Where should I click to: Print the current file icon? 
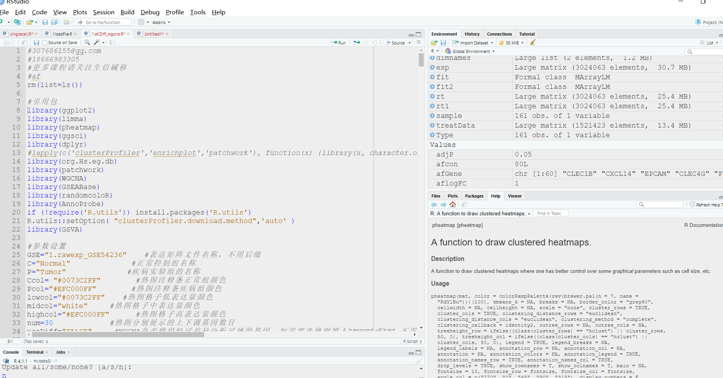(67, 22)
